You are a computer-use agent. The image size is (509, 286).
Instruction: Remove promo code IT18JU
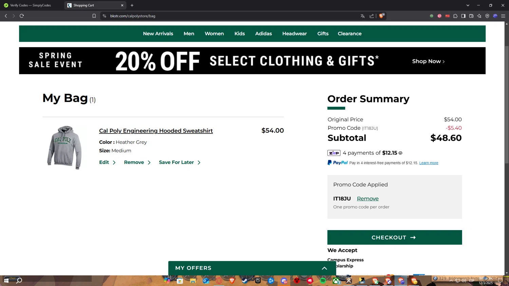point(367,199)
